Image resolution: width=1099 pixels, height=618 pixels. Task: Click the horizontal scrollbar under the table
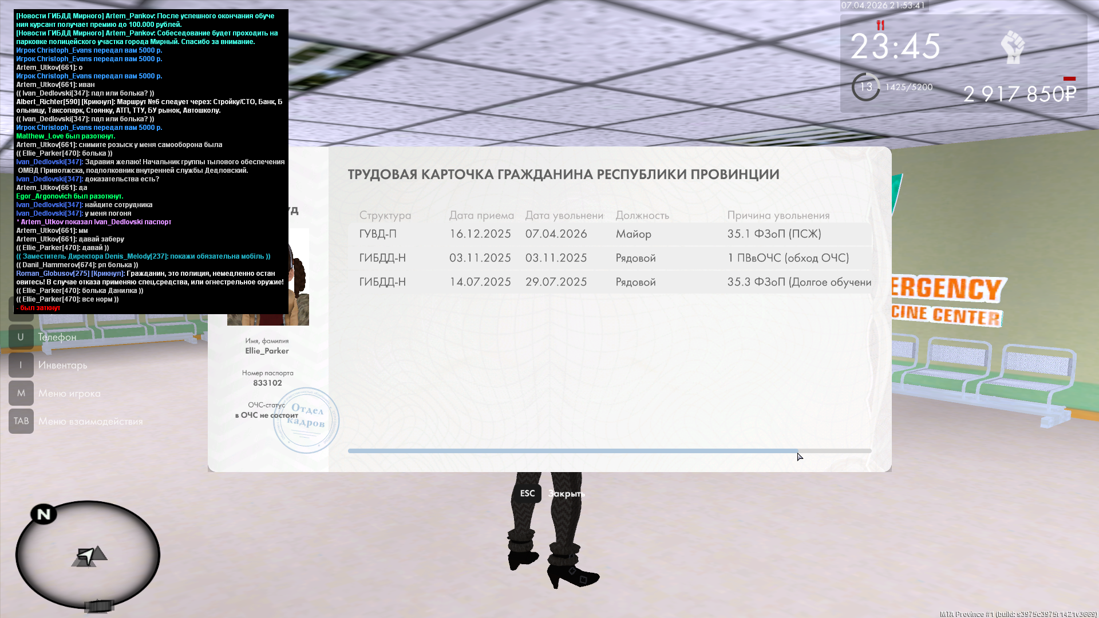572,451
